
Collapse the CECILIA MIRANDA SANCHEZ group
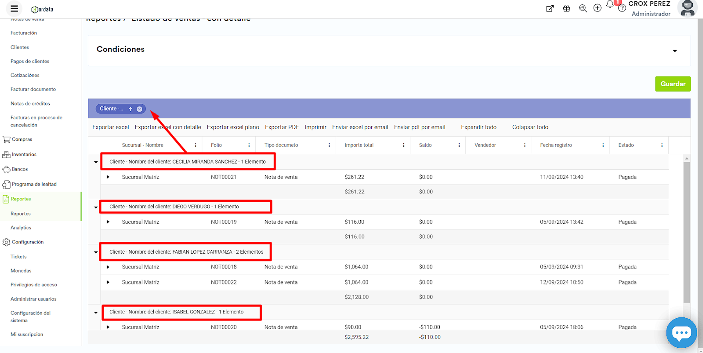(x=96, y=162)
